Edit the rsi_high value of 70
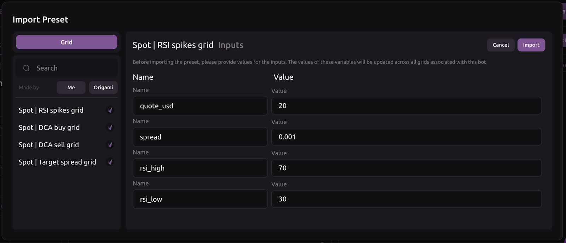 (x=406, y=168)
